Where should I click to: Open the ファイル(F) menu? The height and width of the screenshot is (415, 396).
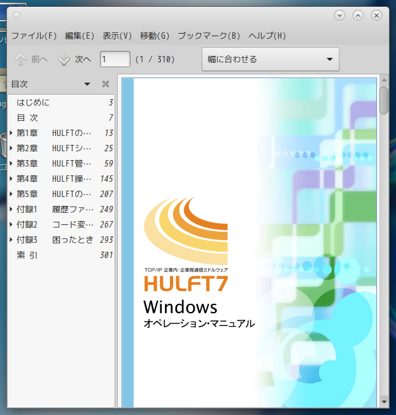tap(34, 36)
